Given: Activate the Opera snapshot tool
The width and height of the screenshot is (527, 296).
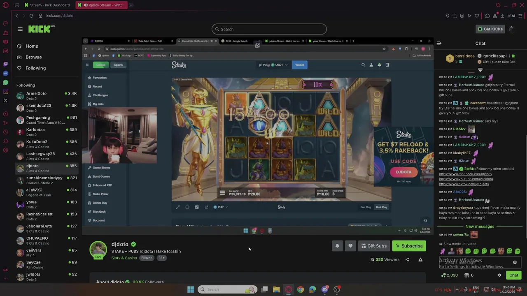Looking at the screenshot, I should (x=455, y=16).
